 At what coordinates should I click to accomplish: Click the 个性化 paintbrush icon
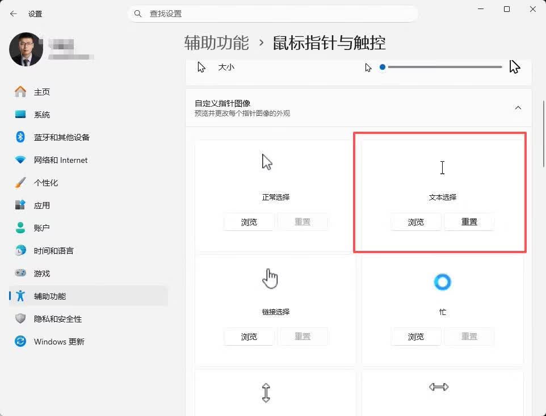(x=20, y=183)
